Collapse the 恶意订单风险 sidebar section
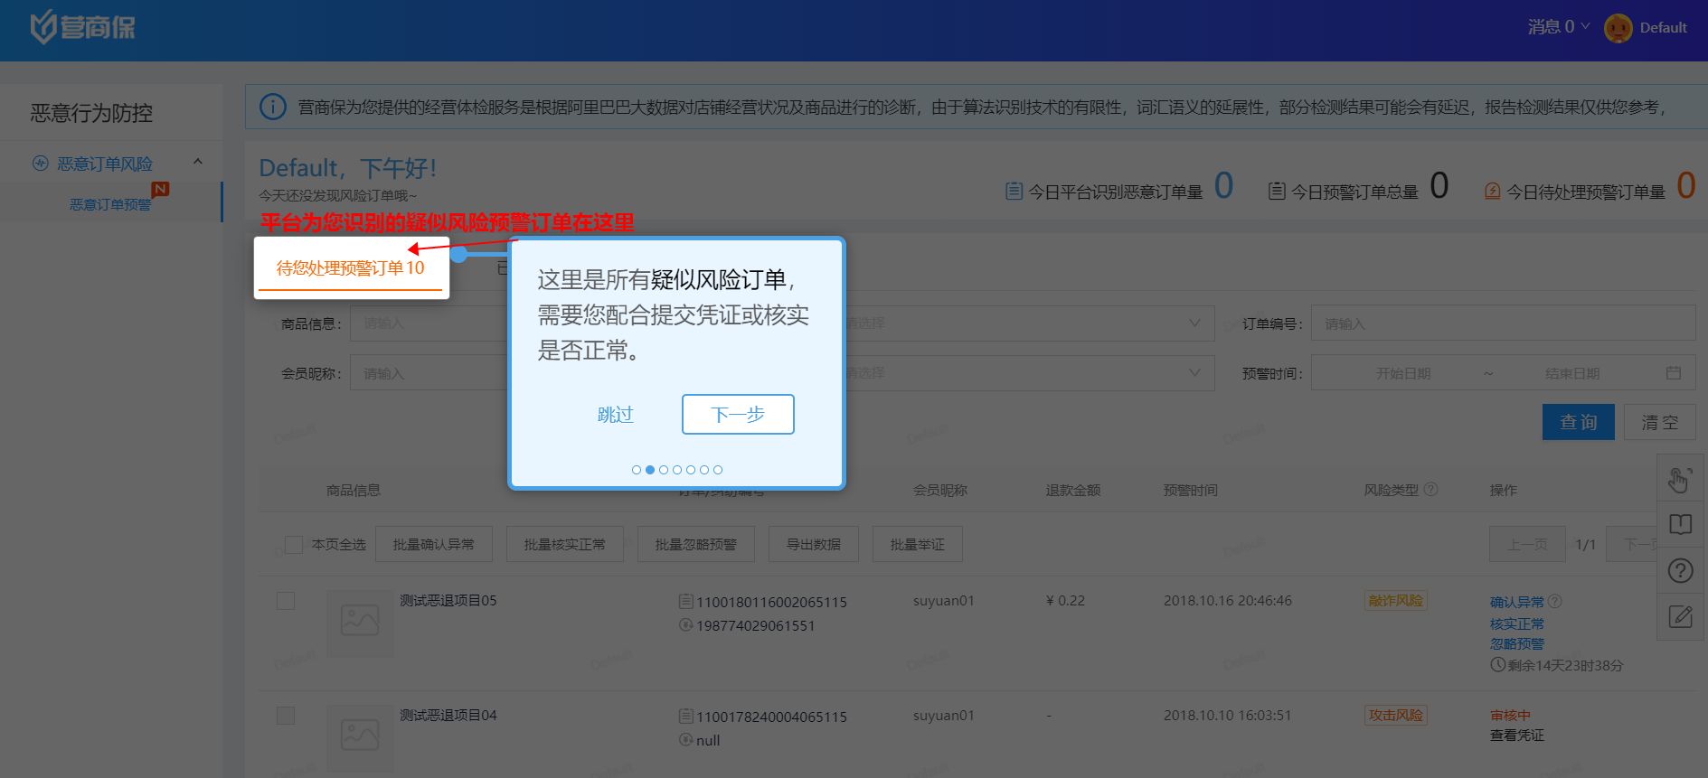This screenshot has width=1708, height=778. 197,163
